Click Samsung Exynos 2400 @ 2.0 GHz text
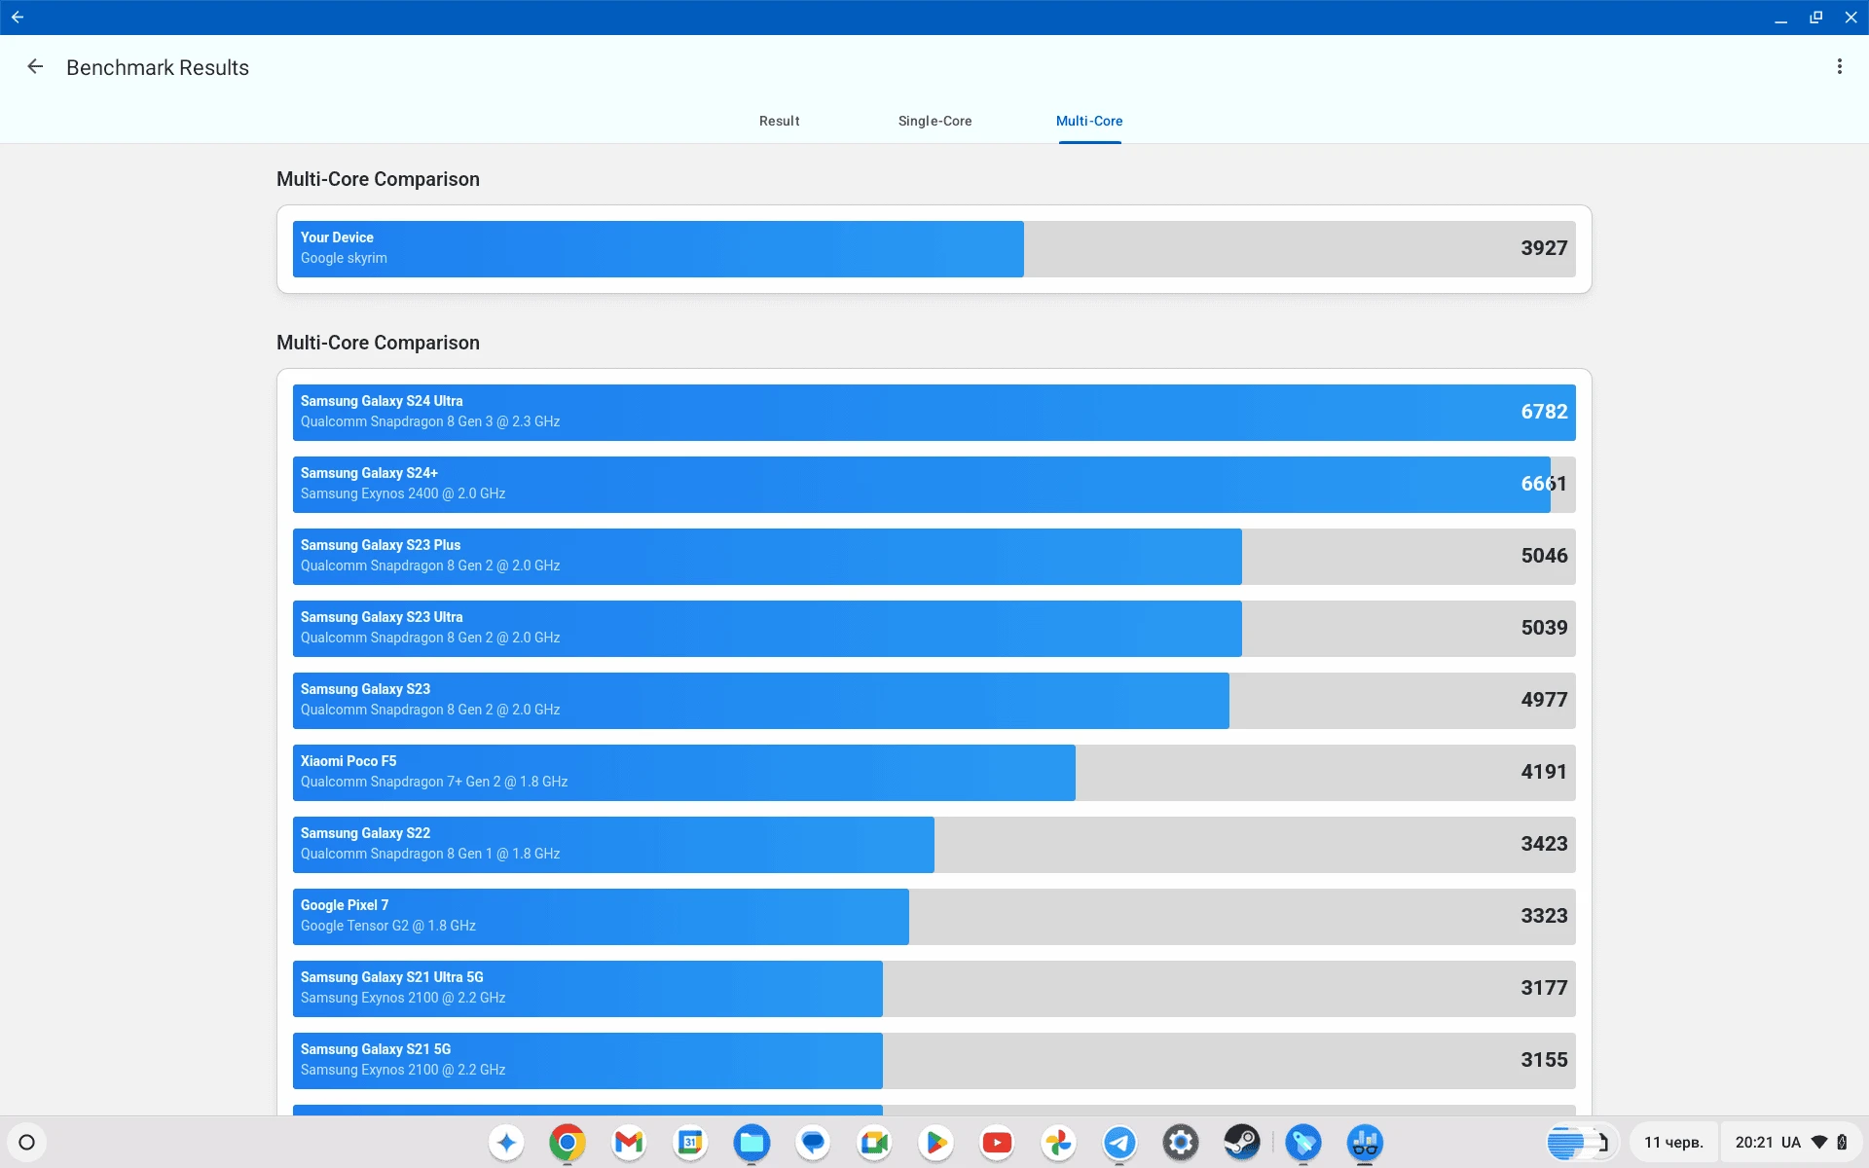Image resolution: width=1869 pixels, height=1168 pixels. (403, 493)
